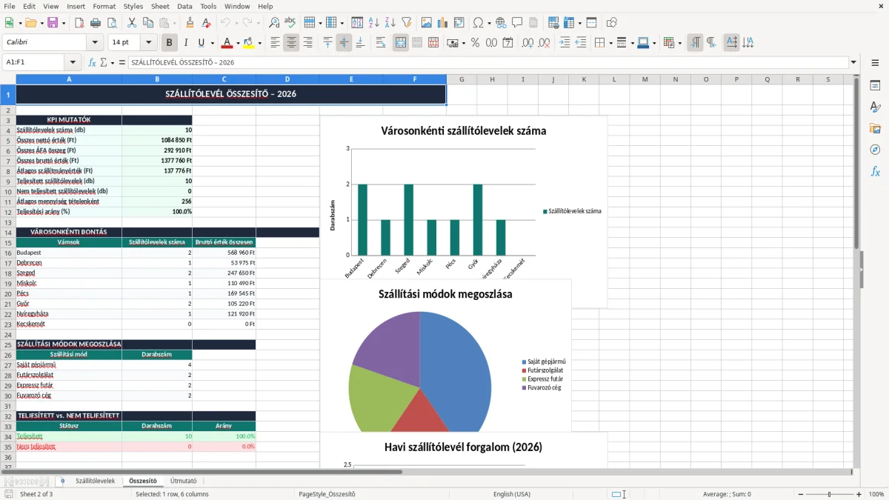
Task: Switch to the Szállítólevelek sheet tab
Action: click(x=95, y=481)
